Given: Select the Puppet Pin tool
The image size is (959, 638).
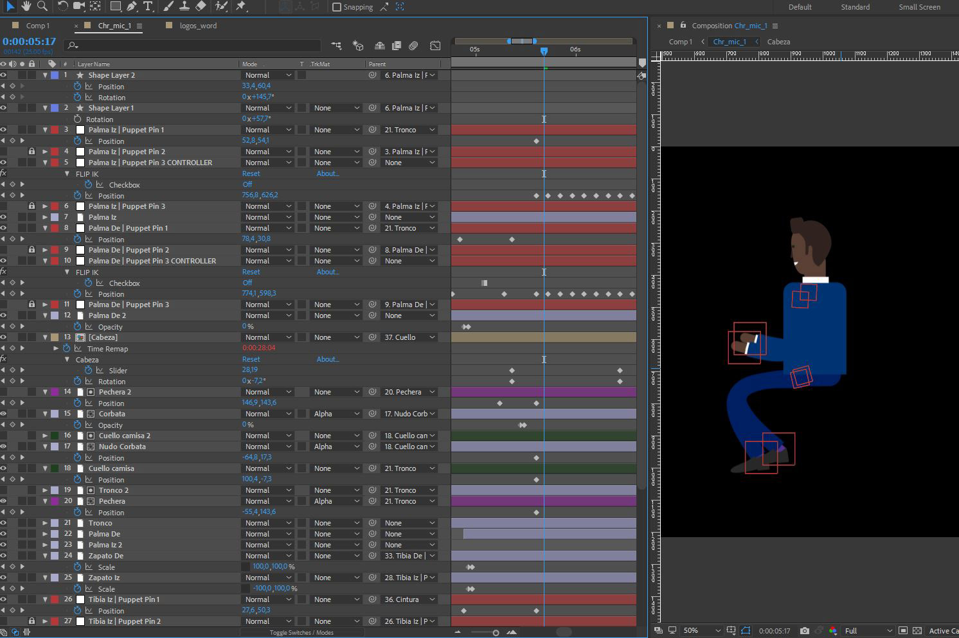Looking at the screenshot, I should (241, 6).
